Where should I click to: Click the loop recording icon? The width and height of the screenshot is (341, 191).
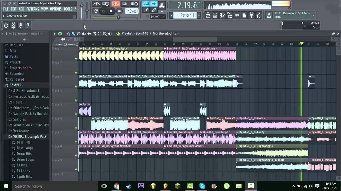[134, 4]
